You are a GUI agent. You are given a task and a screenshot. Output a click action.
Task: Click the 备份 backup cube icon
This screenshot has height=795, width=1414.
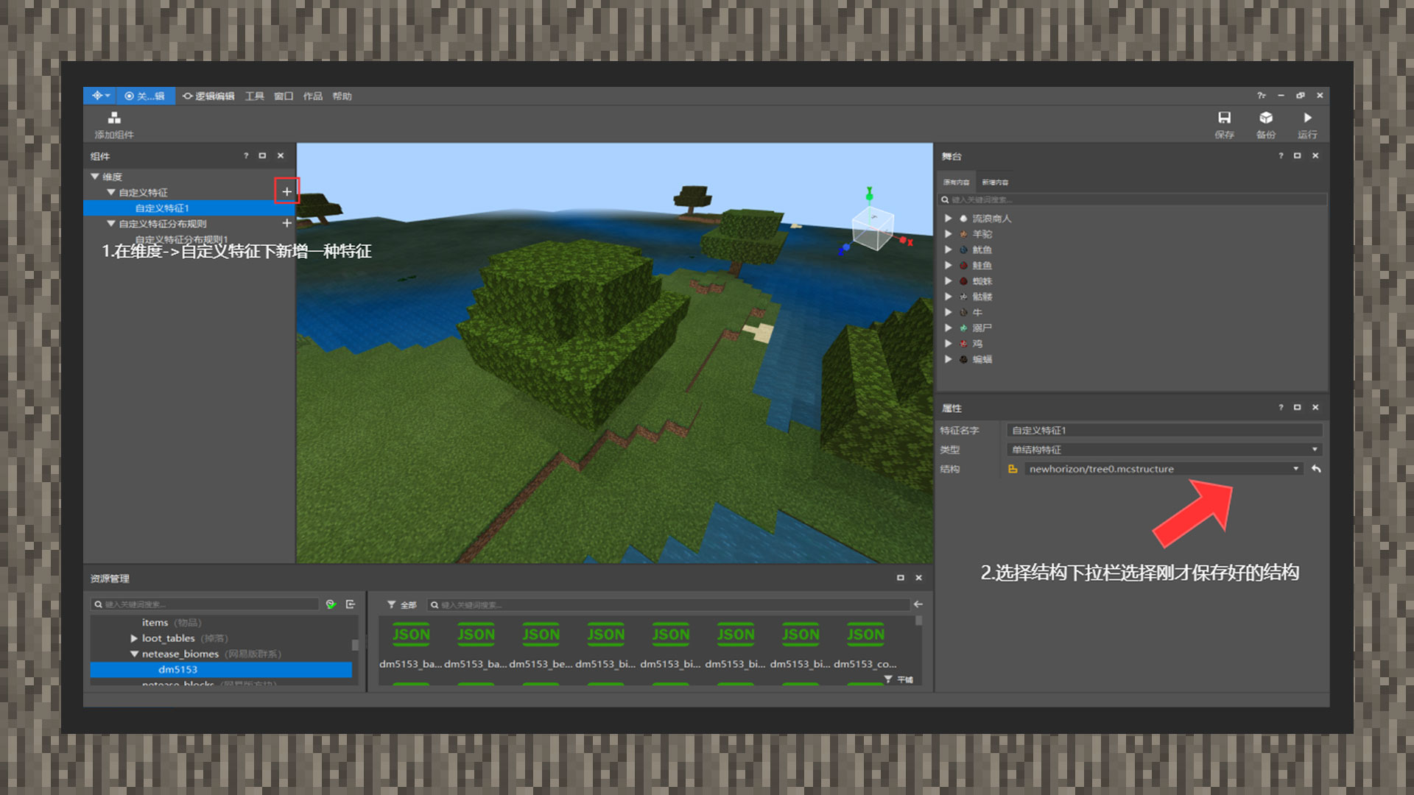point(1266,118)
